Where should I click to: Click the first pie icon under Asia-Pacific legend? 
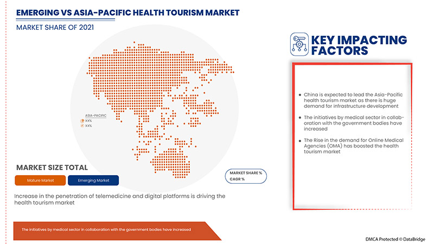(x=82, y=120)
